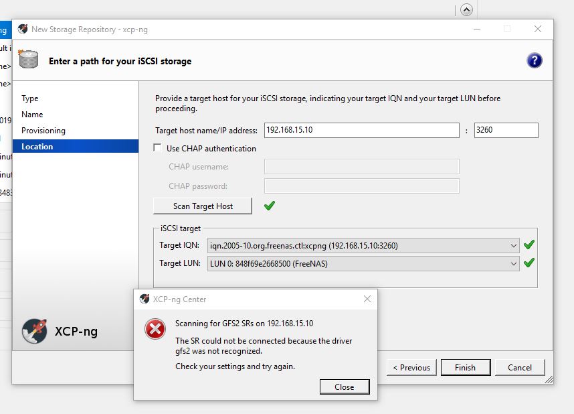Image resolution: width=574 pixels, height=414 pixels.
Task: Click the green checkmark next to Target IQN
Action: tap(529, 245)
